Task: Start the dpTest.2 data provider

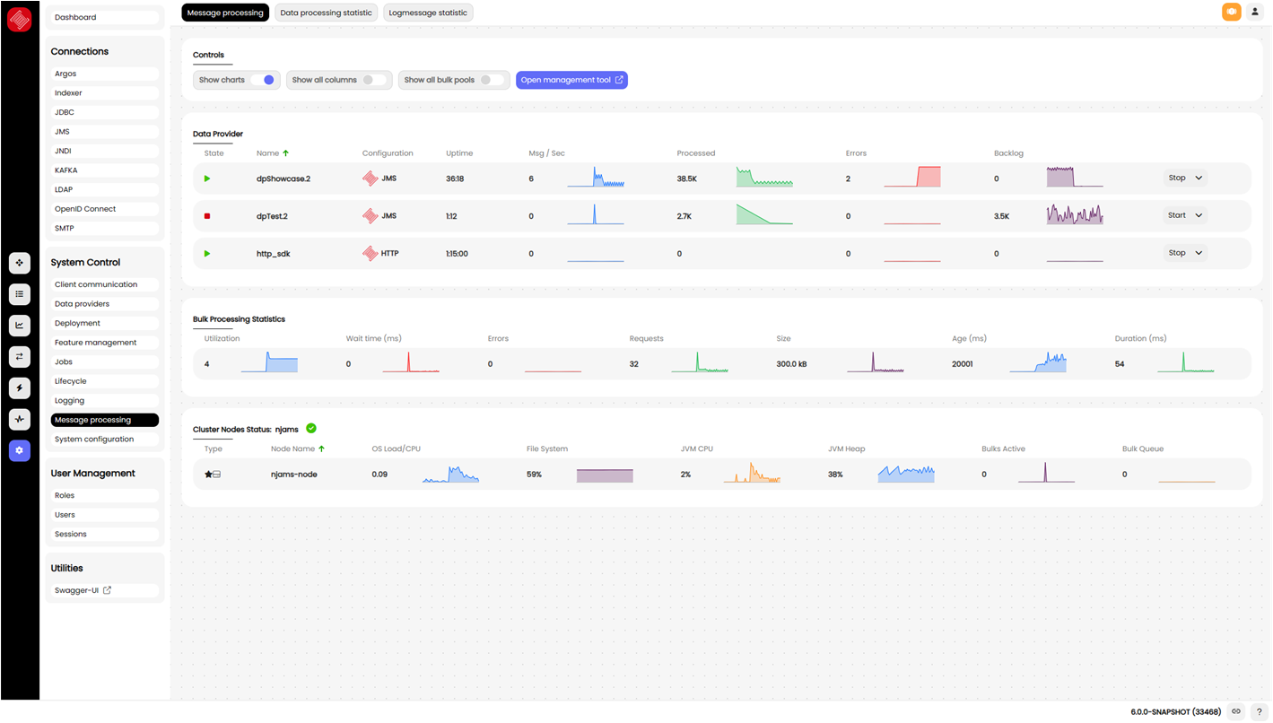Action: 1177,216
